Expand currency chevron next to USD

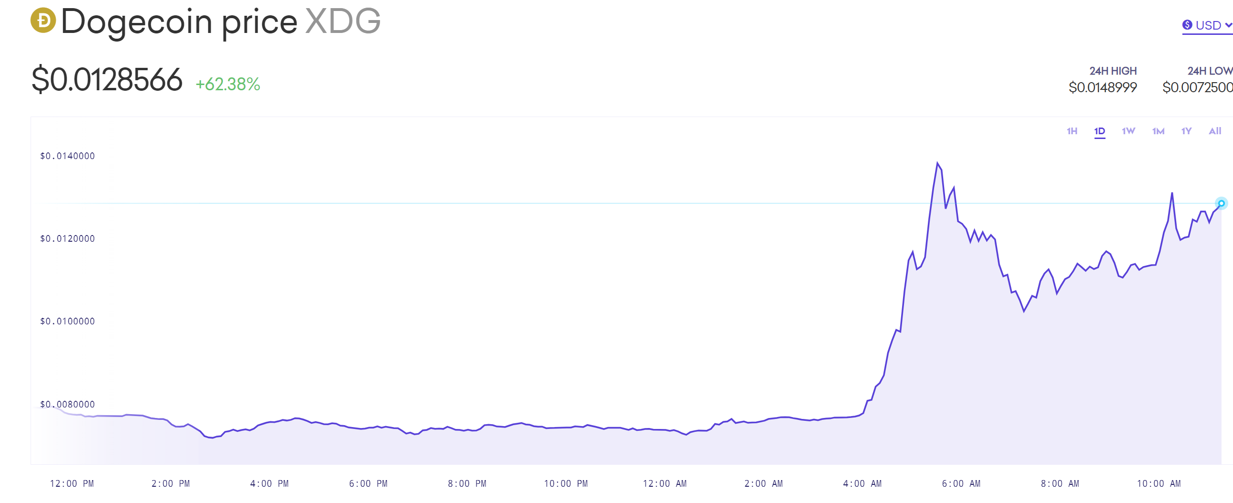tap(1228, 25)
